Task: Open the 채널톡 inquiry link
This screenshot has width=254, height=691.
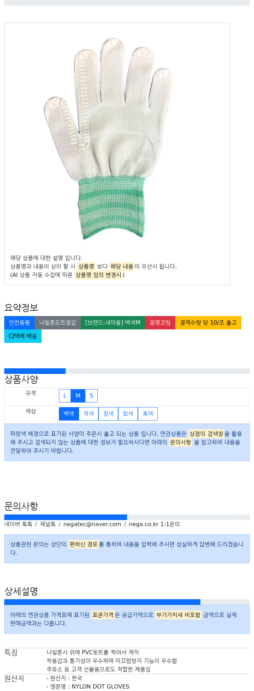Action: (48, 524)
